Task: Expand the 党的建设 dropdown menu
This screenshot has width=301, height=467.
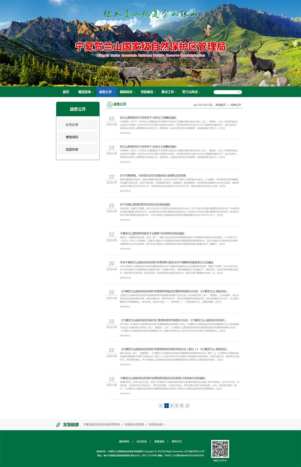Action: [x=148, y=92]
